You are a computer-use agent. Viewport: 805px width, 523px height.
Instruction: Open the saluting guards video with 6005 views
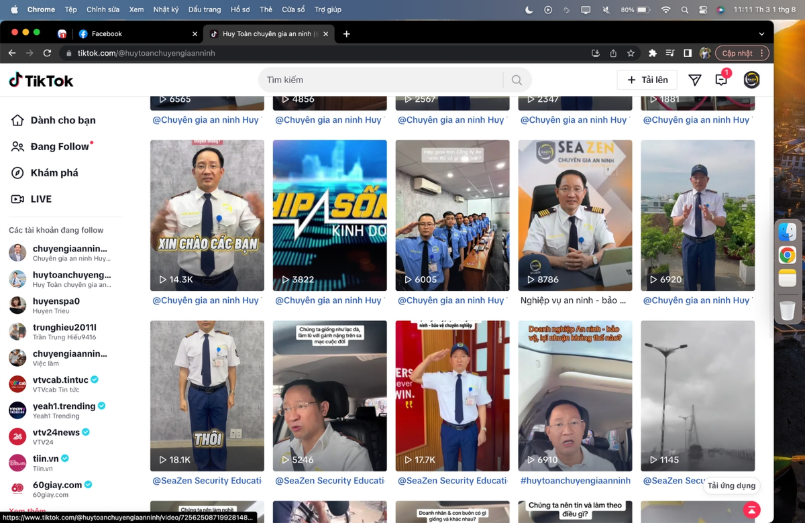pyautogui.click(x=453, y=215)
